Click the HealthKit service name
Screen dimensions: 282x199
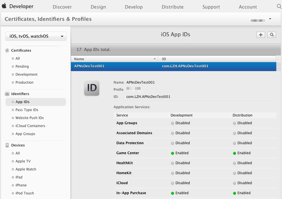125,163
